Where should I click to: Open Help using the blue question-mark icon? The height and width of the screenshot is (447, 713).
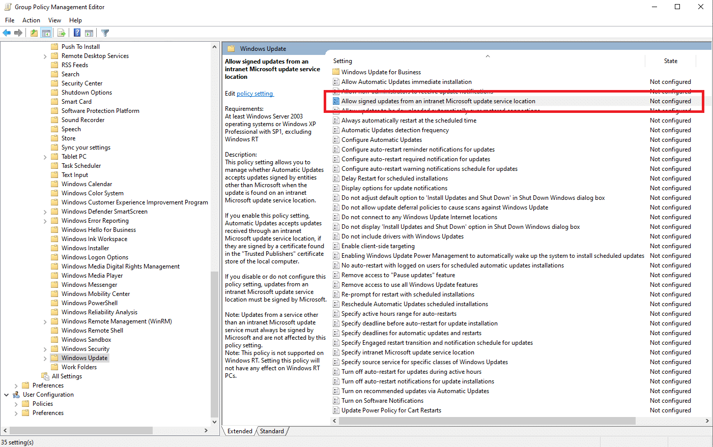coord(77,33)
